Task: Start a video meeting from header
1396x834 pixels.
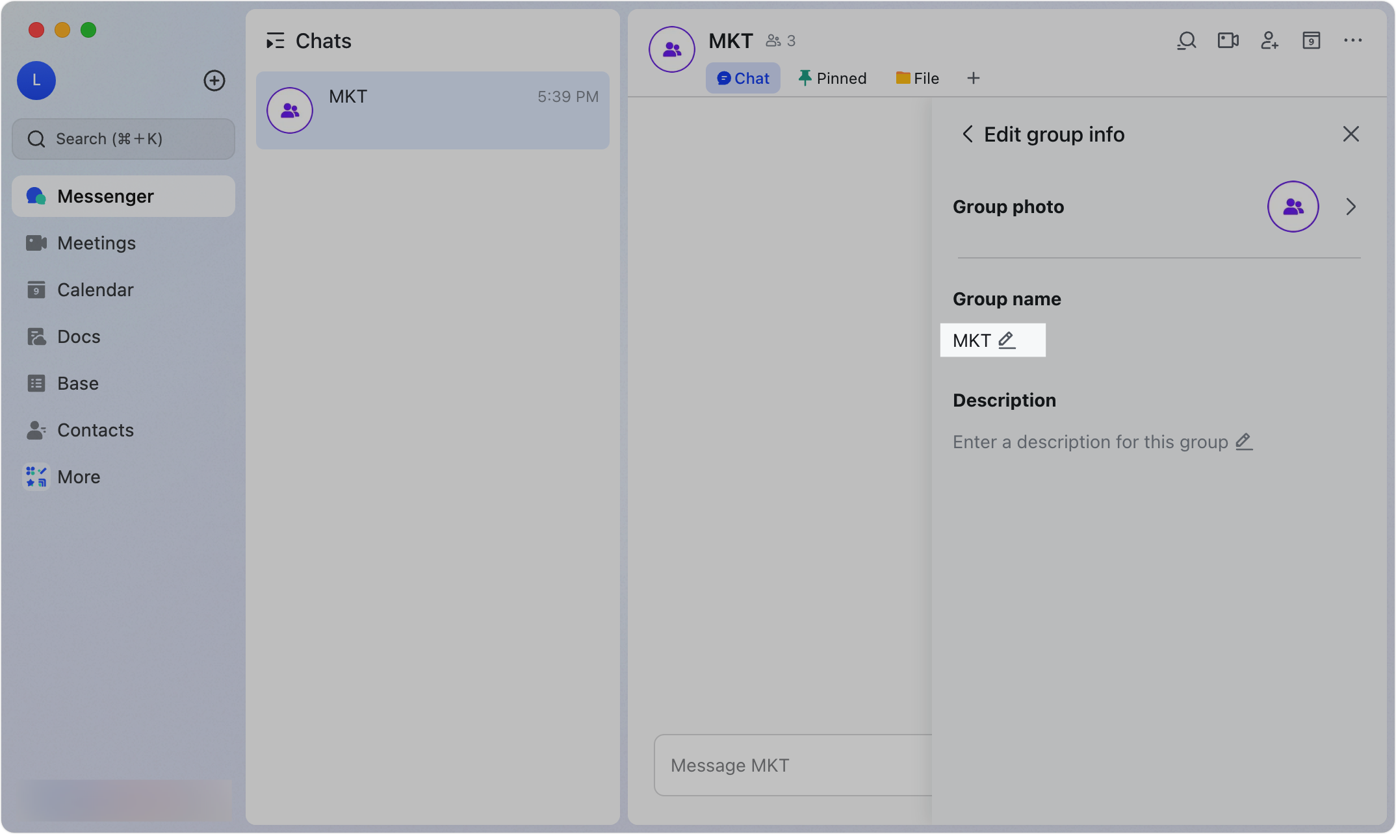Action: [1228, 41]
